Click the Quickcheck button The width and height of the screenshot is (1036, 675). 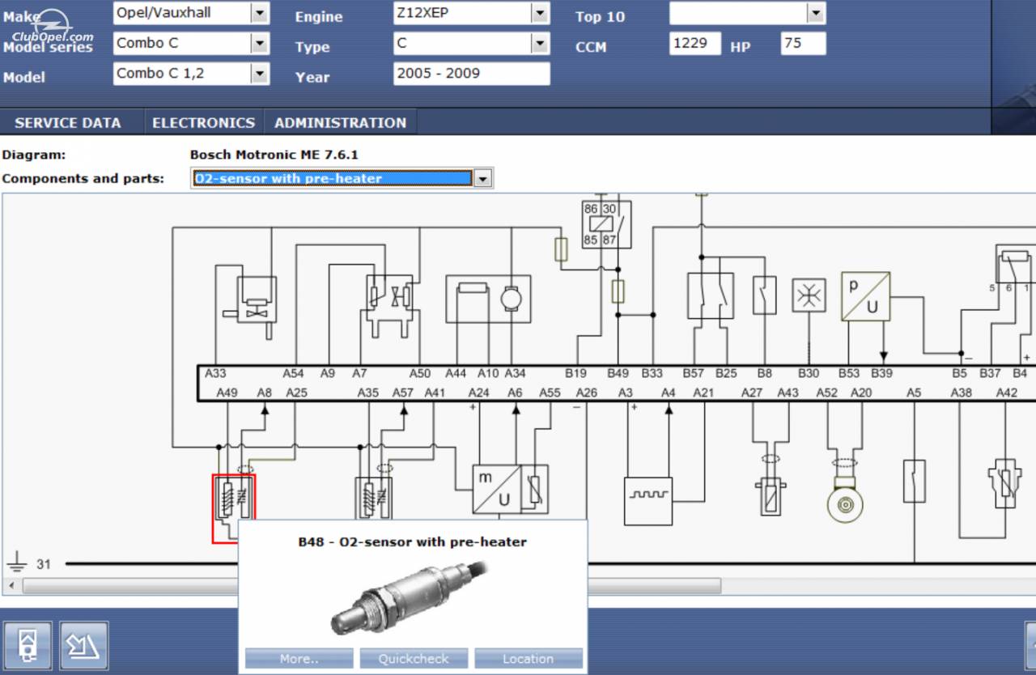pos(414,659)
